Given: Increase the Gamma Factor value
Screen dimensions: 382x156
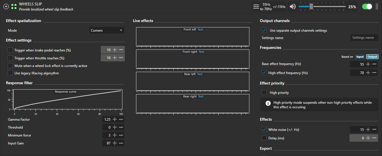Looking at the screenshot, I should pyautogui.click(x=115, y=120).
